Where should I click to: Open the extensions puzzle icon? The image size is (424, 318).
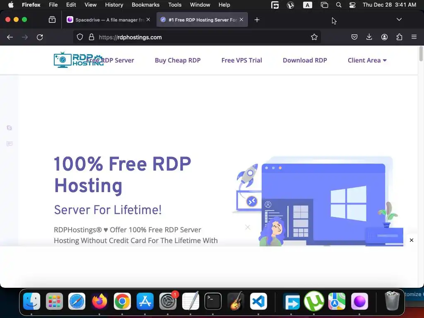point(399,37)
